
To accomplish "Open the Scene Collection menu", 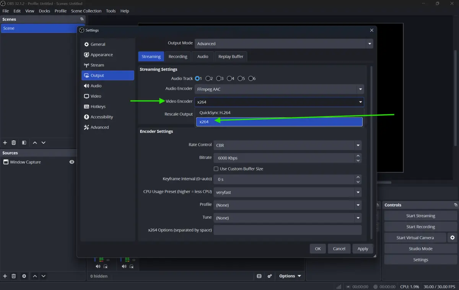I will pos(86,11).
